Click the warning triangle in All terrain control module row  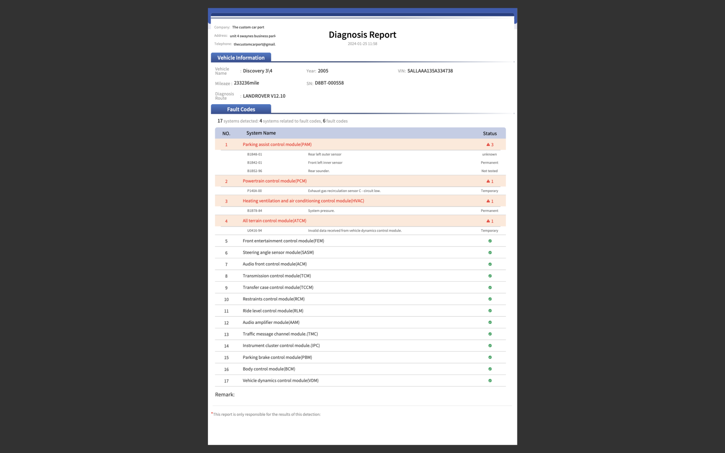point(488,221)
